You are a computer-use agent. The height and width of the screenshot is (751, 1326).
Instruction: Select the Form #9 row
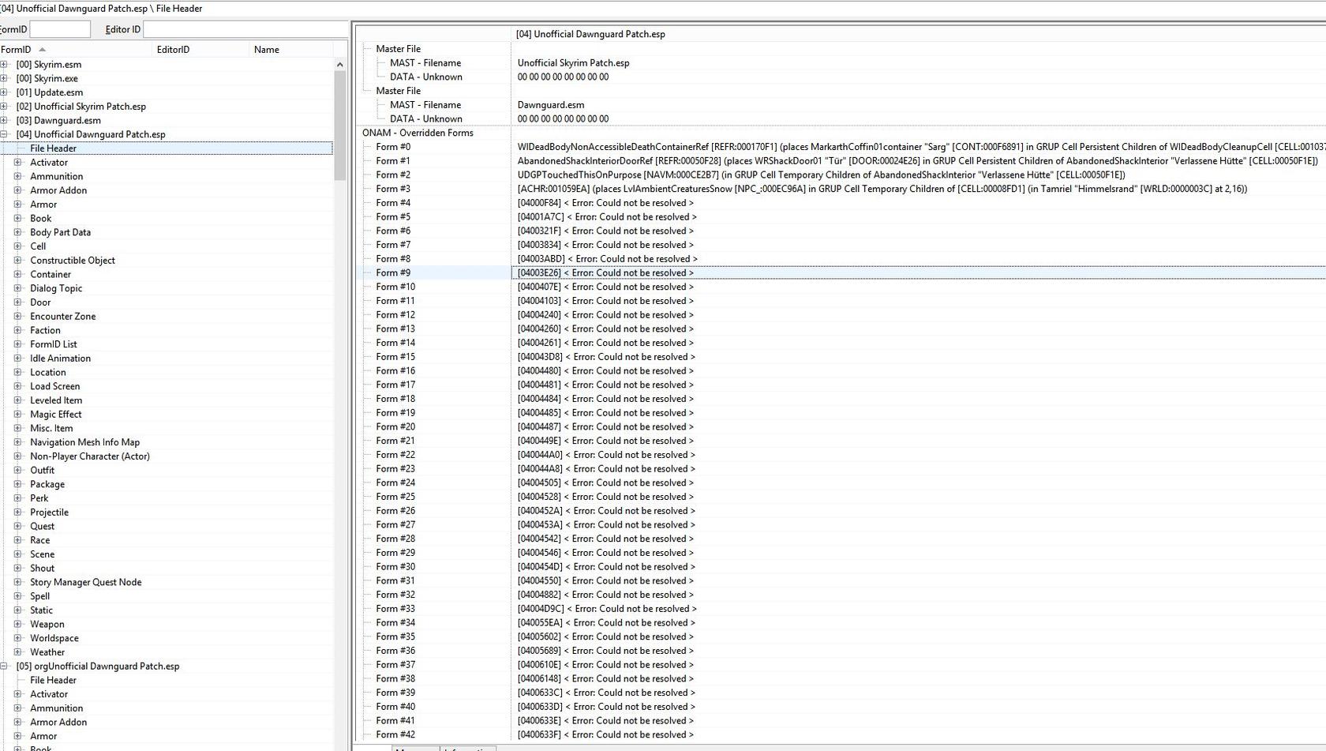(393, 273)
